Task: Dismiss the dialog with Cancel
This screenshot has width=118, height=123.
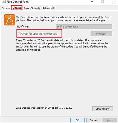Action: [94, 120]
